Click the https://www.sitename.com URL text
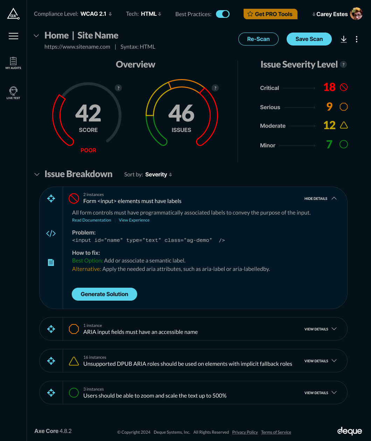Viewport: 371px width, 441px height. (x=77, y=47)
